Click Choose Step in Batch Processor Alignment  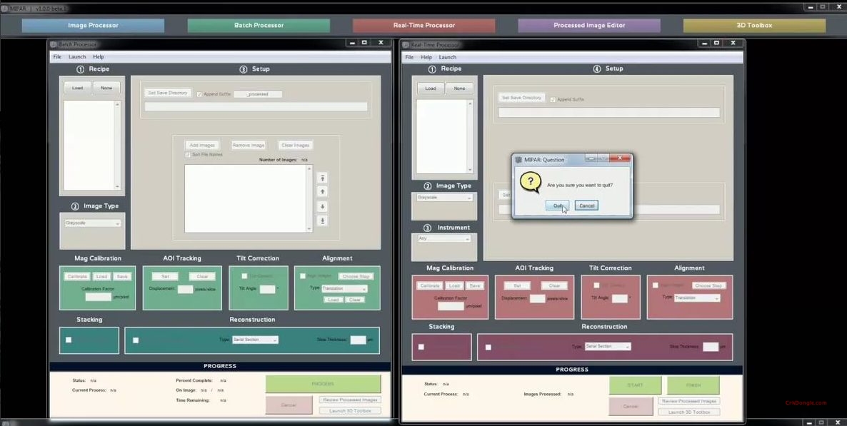[x=356, y=276]
